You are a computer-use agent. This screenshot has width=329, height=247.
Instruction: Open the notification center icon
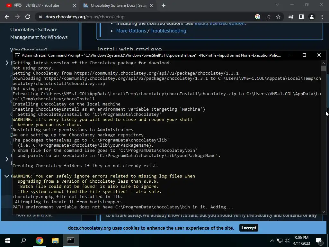click(x=319, y=241)
